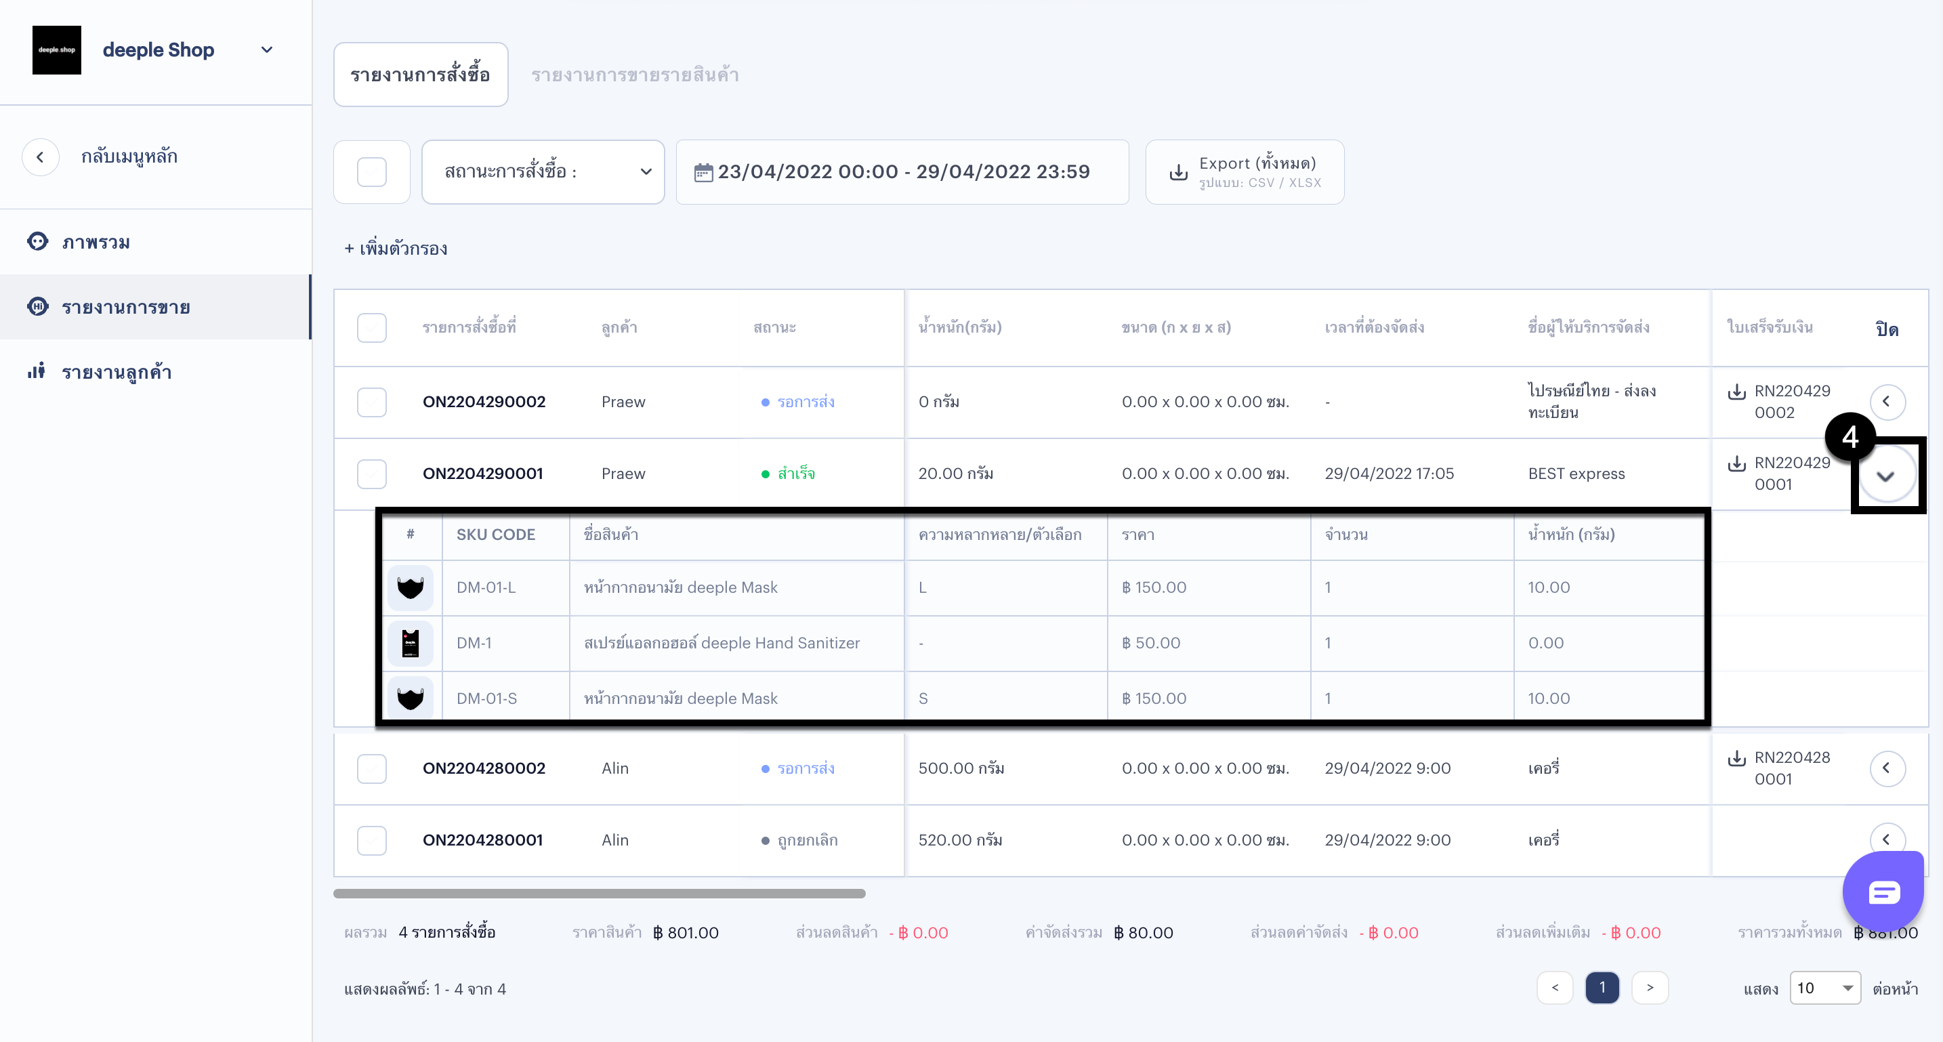Click the ภาพรวม overview sidebar icon

point(38,241)
